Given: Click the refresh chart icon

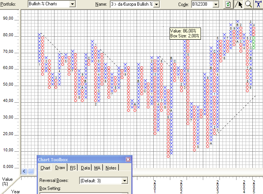Looking at the screenshot, I should coord(228,4).
